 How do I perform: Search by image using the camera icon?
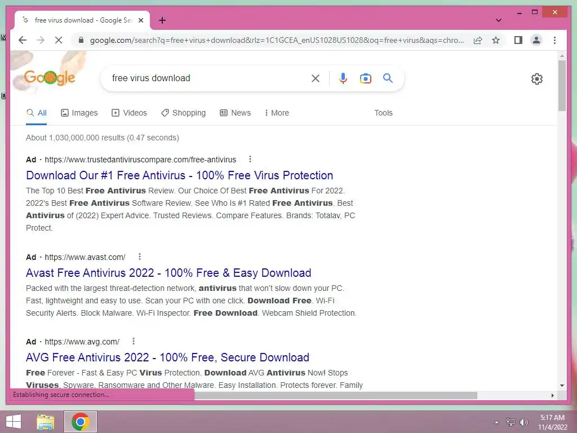pyautogui.click(x=365, y=78)
